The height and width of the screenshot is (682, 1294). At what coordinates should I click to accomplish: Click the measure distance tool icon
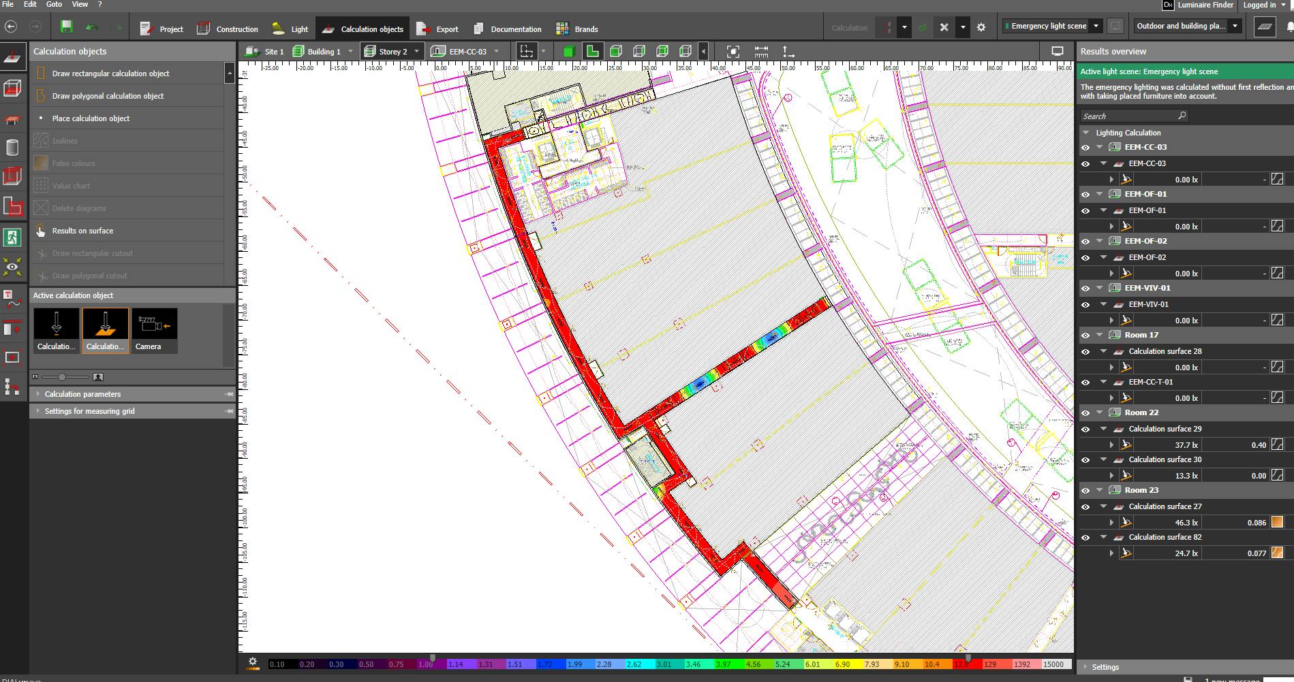(x=761, y=52)
